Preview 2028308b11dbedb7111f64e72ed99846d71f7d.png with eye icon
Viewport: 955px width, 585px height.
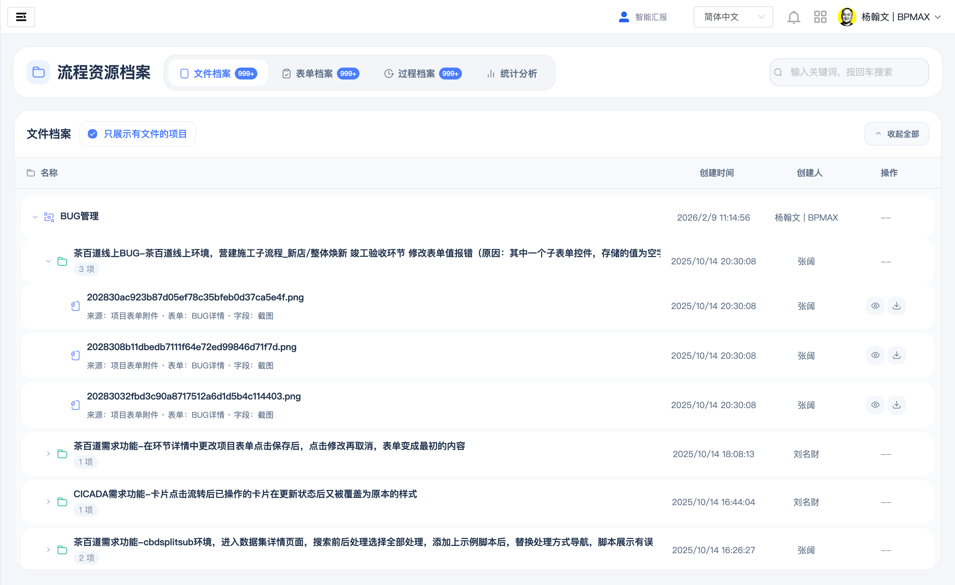pyautogui.click(x=875, y=355)
